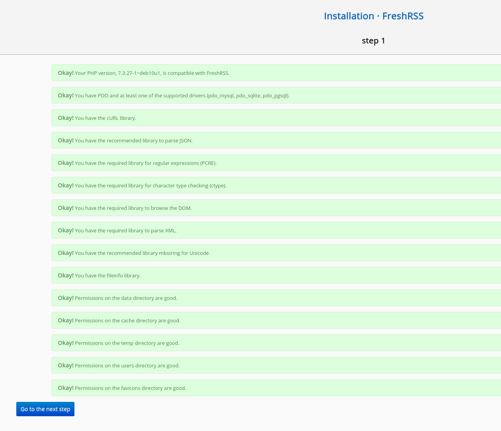Click the regular expressions (PCRE) message

276,163
